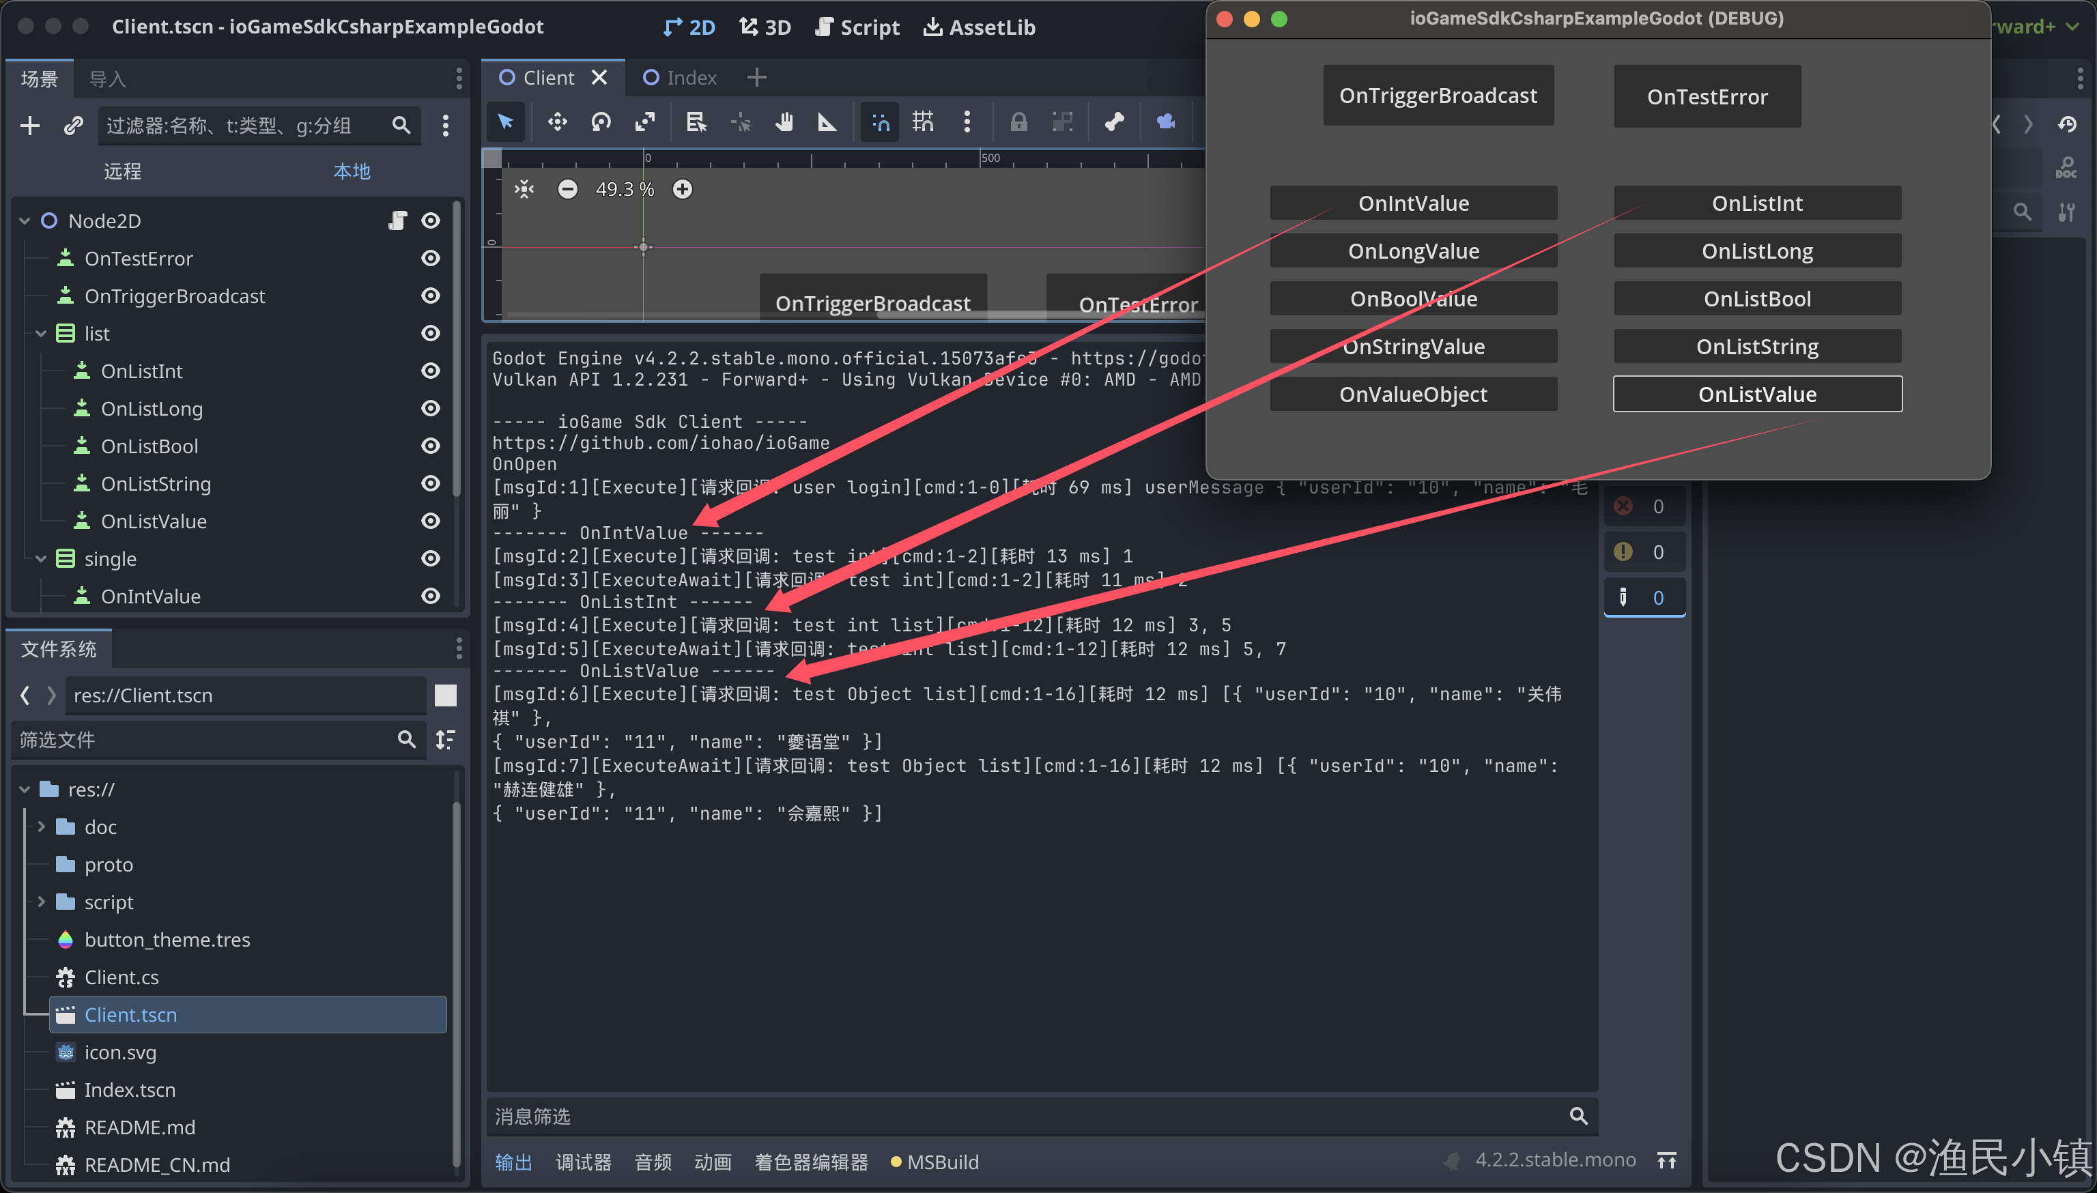Collapse the single node branch
Image resolution: width=2097 pixels, height=1193 pixels.
point(41,558)
